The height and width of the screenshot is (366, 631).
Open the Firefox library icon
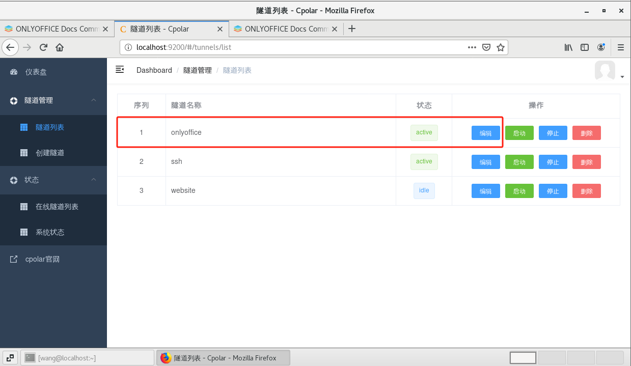coord(568,47)
